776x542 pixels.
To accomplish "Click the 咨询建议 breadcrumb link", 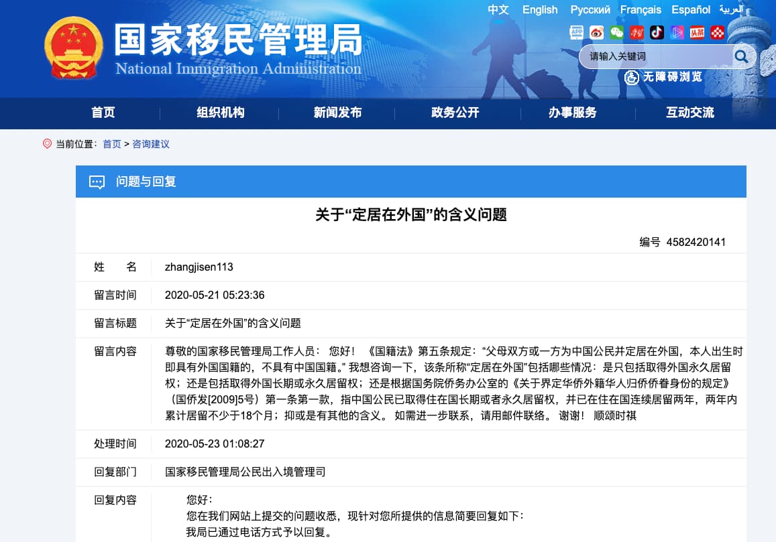I will [x=151, y=144].
